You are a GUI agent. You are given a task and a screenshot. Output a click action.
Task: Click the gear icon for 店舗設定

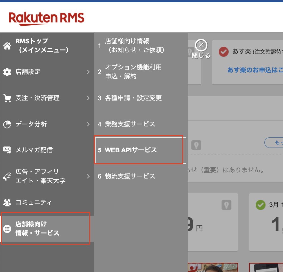7,72
